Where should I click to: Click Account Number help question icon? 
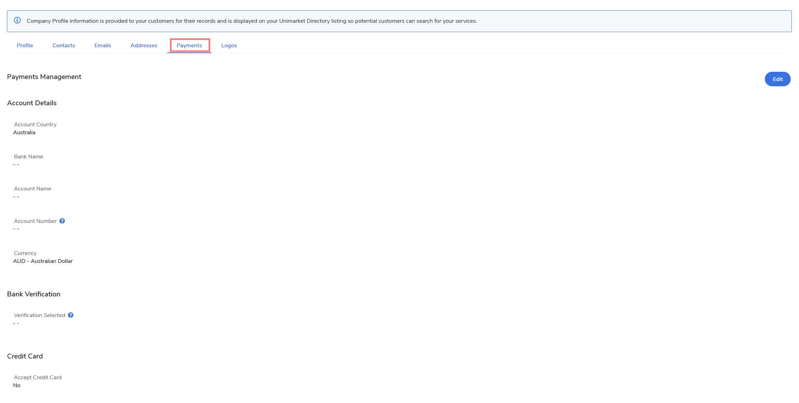62,221
